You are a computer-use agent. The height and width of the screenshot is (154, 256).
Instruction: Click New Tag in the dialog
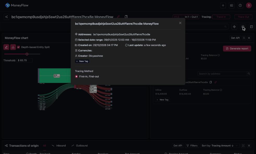82,61
